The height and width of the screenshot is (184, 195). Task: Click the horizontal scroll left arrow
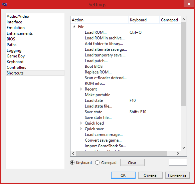[x=73, y=154]
